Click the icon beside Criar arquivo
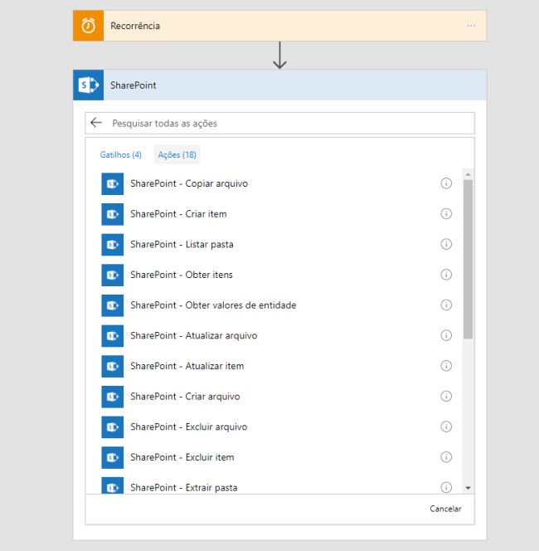The width and height of the screenshot is (539, 551). [x=113, y=397]
